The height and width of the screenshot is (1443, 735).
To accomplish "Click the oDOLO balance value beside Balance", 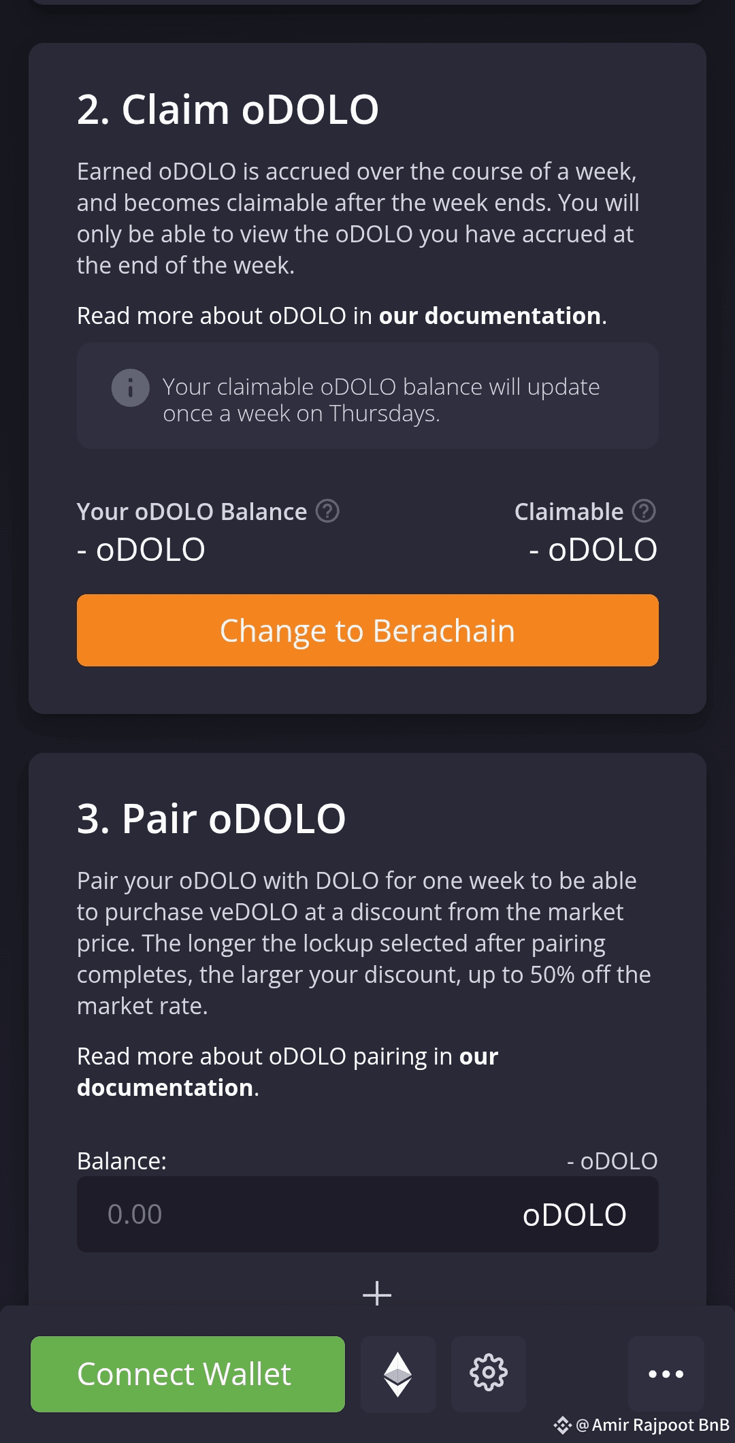I will coord(612,1161).
